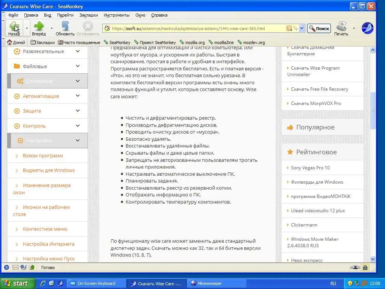
Task: Click the scrollbar down arrow
Action: [x=373, y=259]
